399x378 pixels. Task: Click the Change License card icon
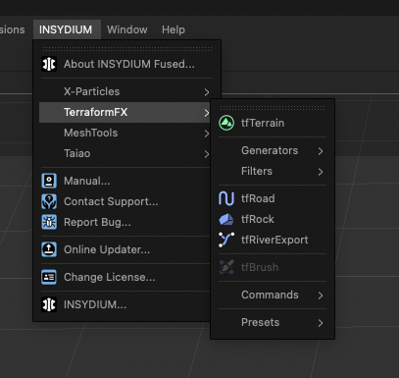tap(49, 277)
